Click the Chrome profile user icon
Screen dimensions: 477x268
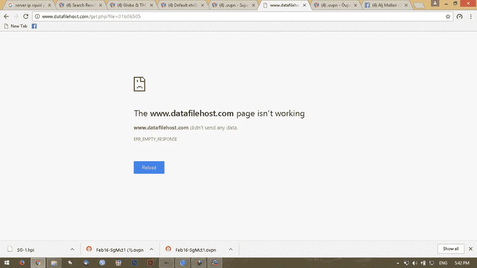(x=434, y=3)
